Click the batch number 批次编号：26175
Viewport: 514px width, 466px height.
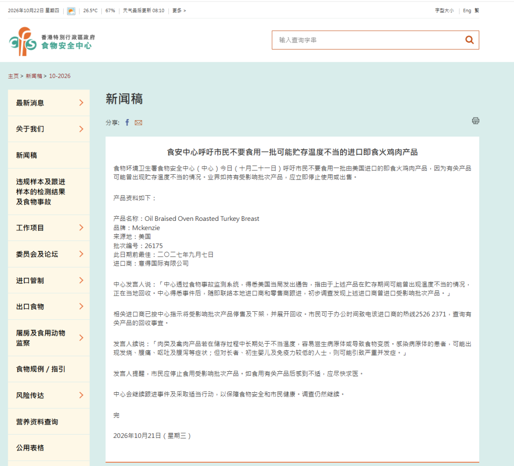138,246
